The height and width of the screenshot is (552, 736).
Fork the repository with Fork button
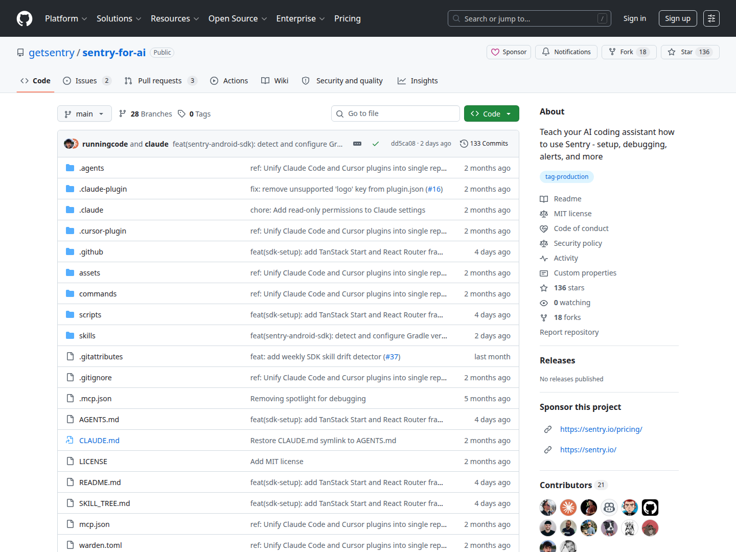(x=629, y=52)
